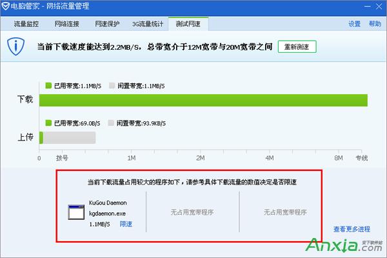Click the blue shield info icon
The height and width of the screenshot is (258, 387).
click(15, 47)
